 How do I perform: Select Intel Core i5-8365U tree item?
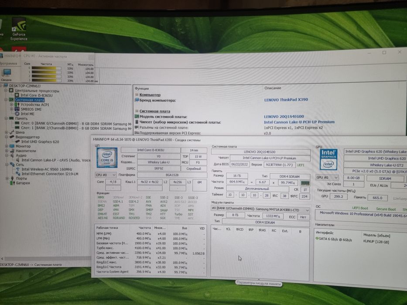click(x=36, y=95)
